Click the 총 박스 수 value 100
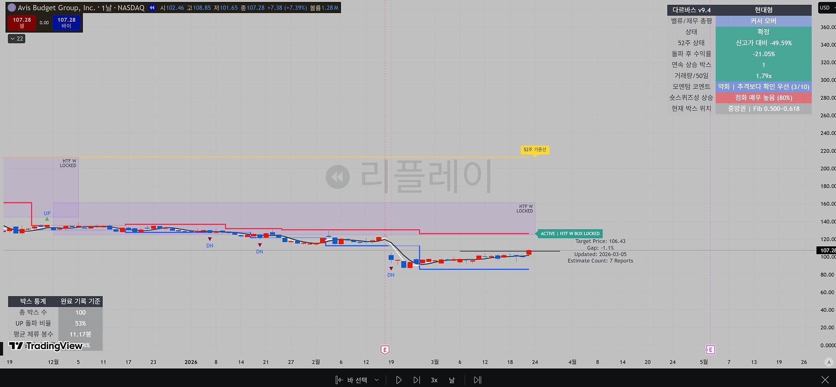Screen dimensions: 836x387 [81, 312]
